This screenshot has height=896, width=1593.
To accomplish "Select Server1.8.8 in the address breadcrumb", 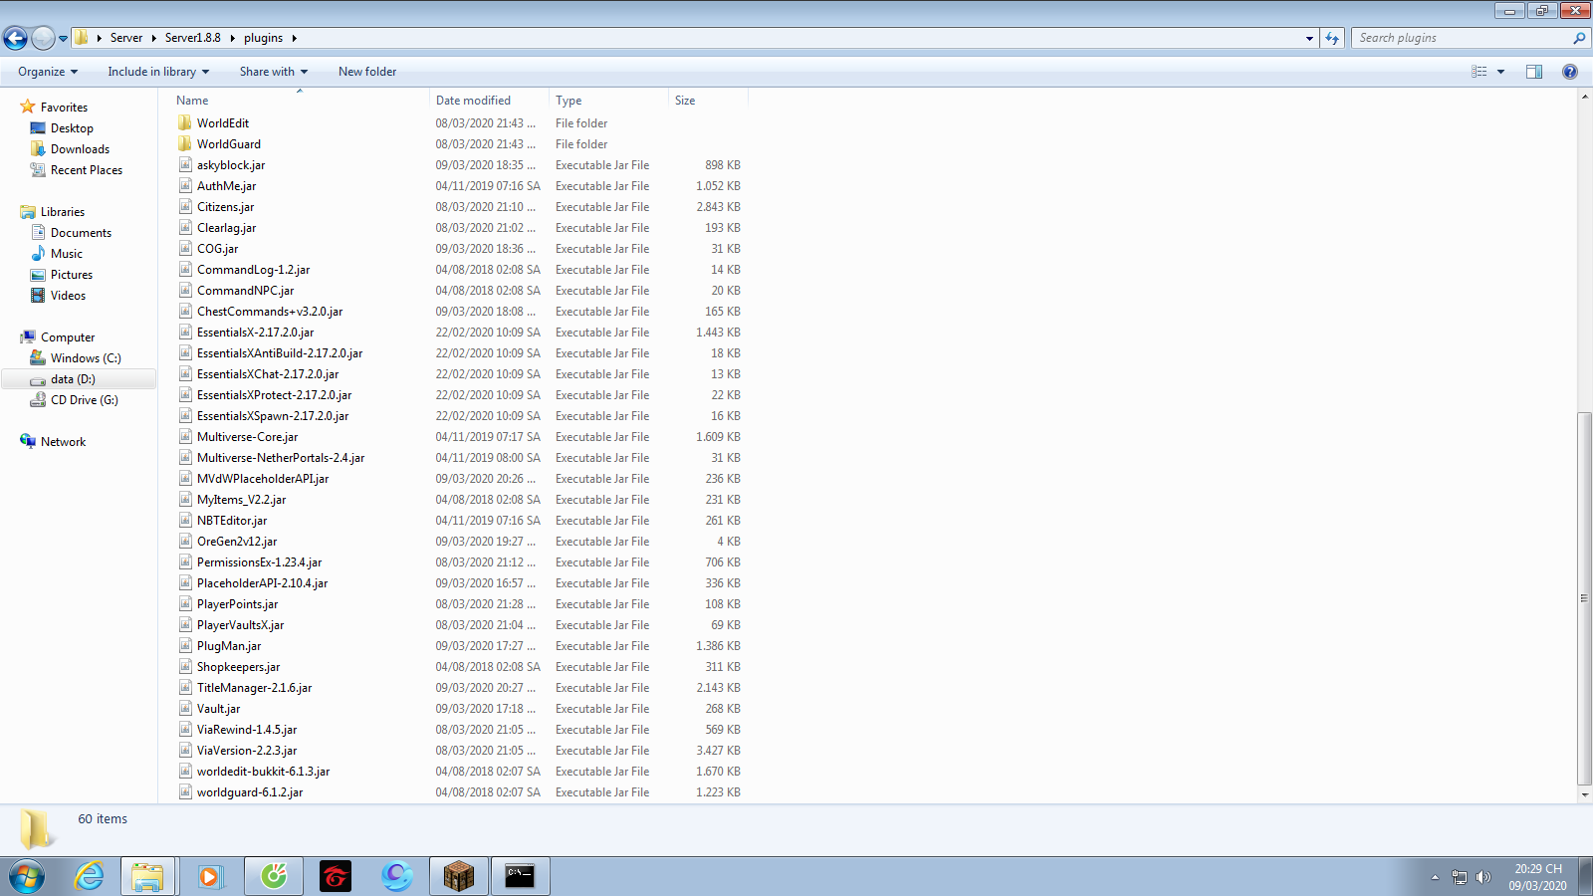I will coord(193,38).
